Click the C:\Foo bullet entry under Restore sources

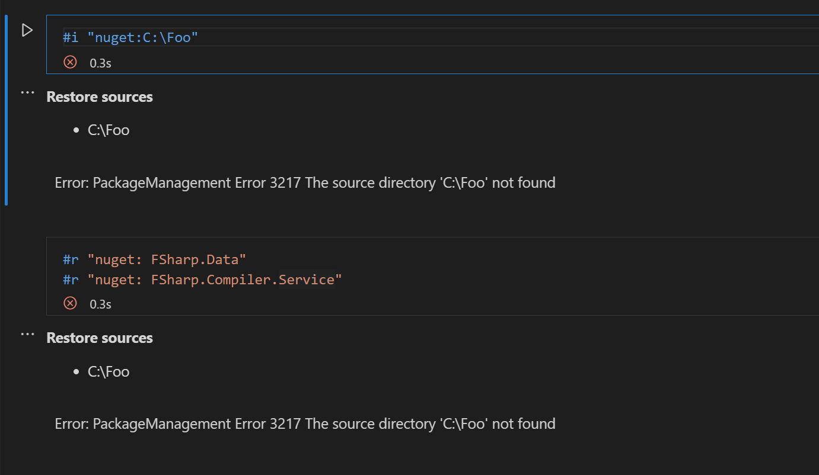[109, 129]
